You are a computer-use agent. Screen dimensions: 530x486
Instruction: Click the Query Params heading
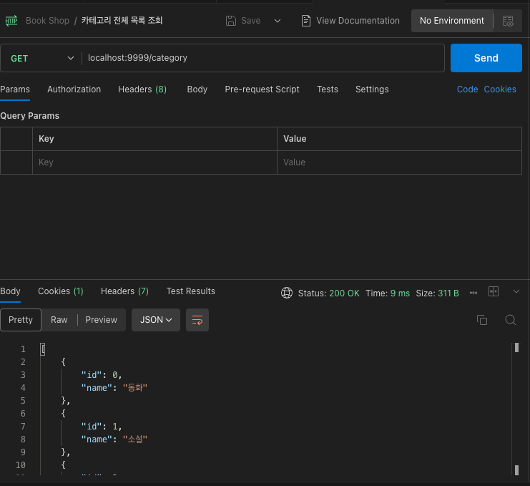[30, 116]
